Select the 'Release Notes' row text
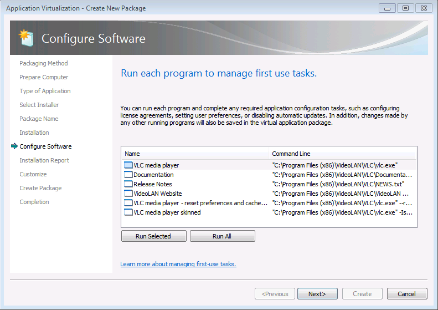This screenshot has width=438, height=310. [x=152, y=184]
